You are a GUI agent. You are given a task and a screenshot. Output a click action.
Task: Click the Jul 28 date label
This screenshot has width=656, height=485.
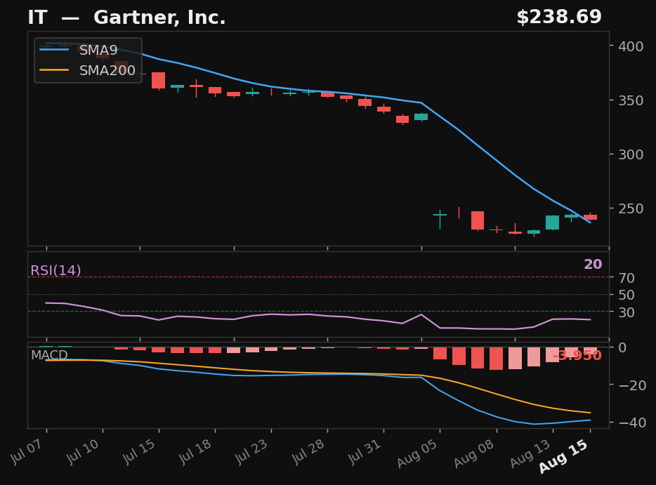(x=308, y=451)
